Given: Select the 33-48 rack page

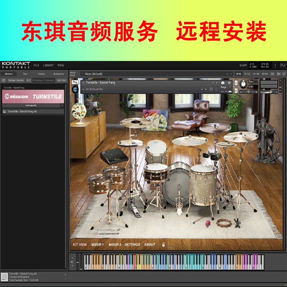Looking at the screenshot, I should 256,74.
